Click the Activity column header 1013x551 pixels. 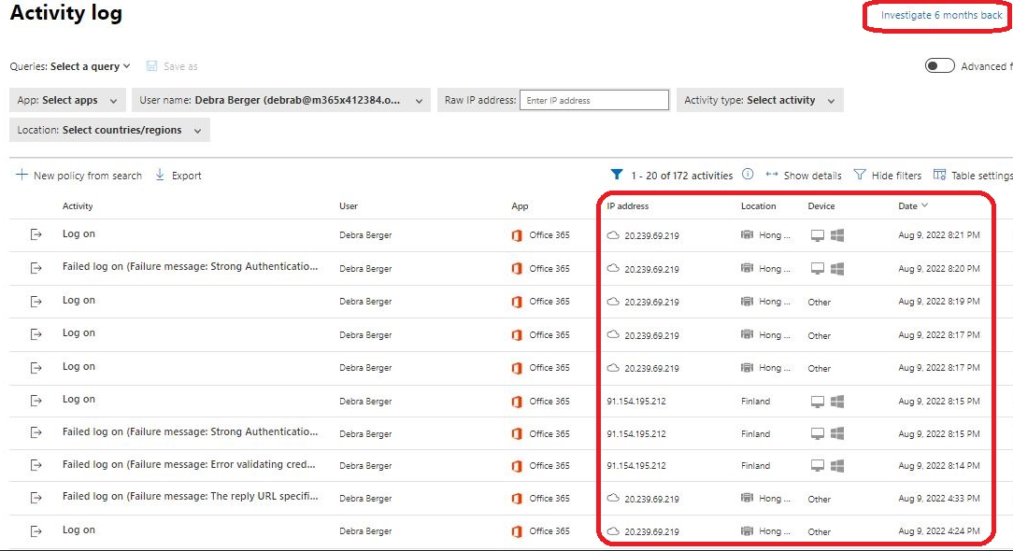coord(78,206)
